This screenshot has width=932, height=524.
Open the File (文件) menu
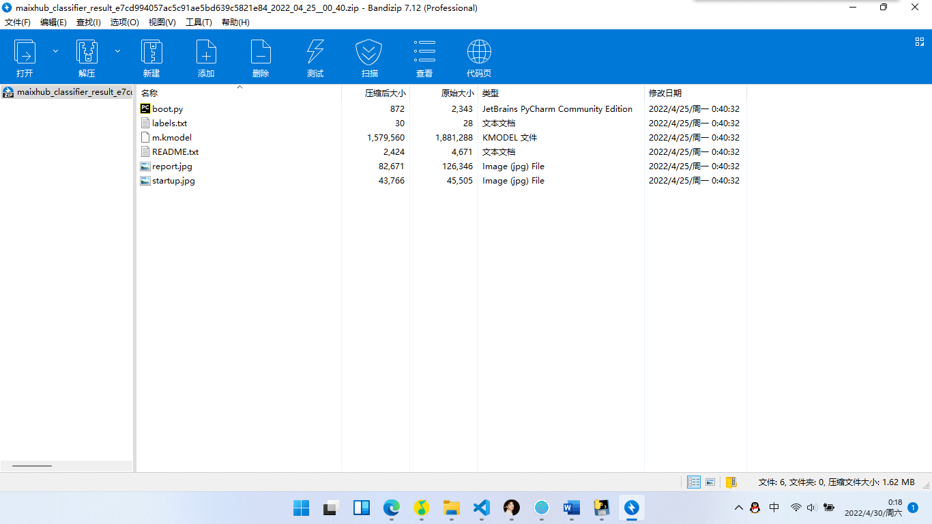coord(18,23)
